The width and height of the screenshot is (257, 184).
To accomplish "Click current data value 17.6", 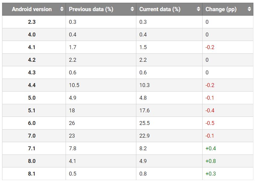I will click(144, 111).
